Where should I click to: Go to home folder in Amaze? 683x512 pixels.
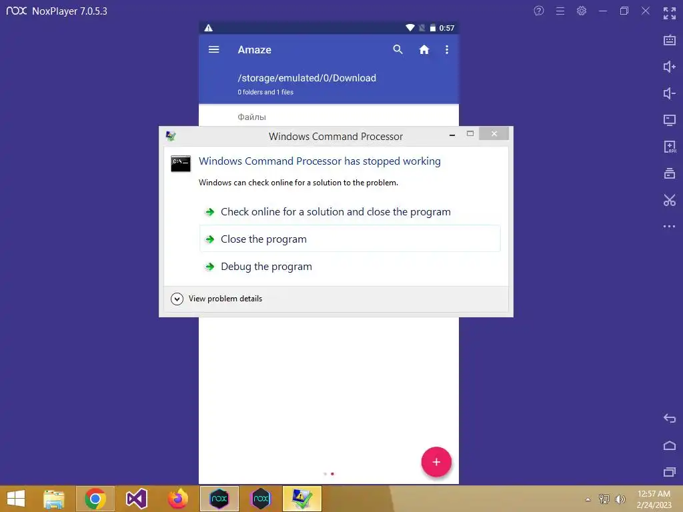click(424, 49)
